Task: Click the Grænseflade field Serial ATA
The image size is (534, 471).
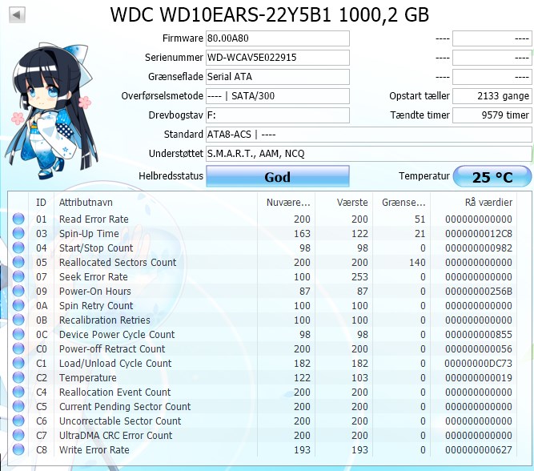Action: [x=278, y=77]
